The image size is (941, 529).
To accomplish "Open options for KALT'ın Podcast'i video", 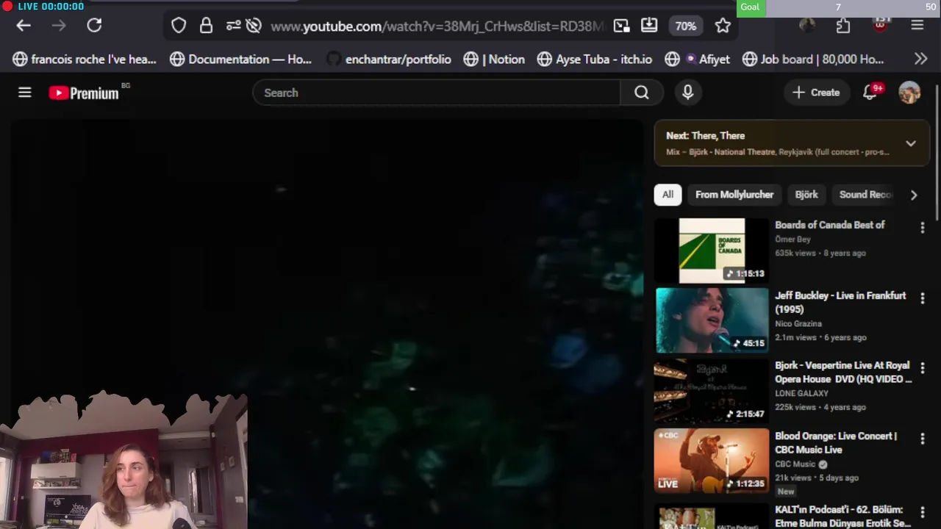I will [x=923, y=512].
